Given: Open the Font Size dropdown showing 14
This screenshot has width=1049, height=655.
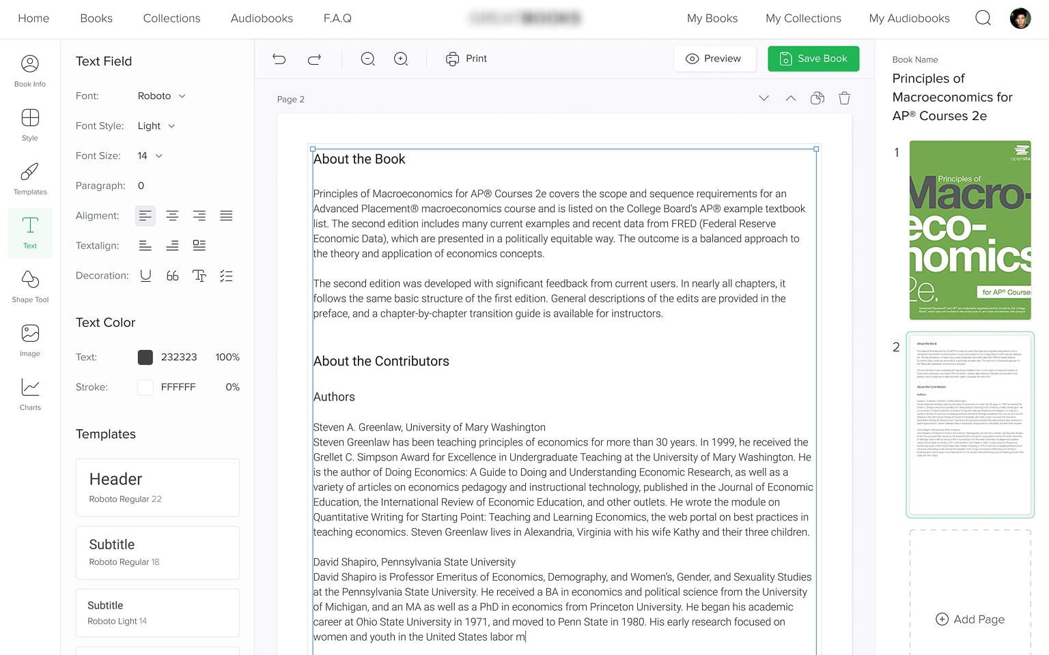Looking at the screenshot, I should 150,156.
